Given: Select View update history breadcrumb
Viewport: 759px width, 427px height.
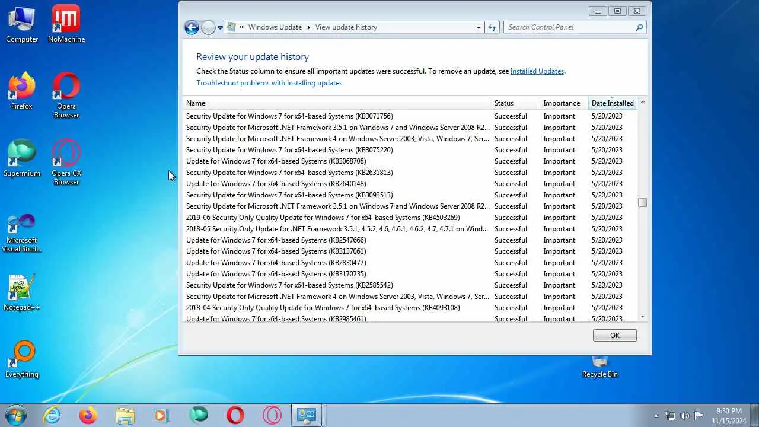Looking at the screenshot, I should (346, 27).
